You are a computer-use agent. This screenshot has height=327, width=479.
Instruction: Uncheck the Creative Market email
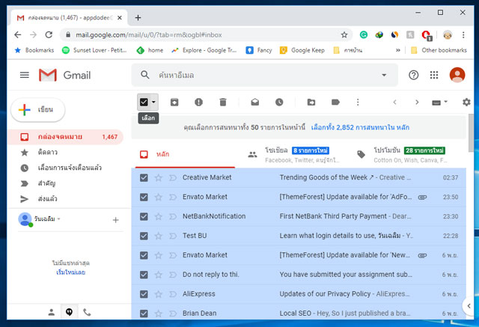(x=144, y=177)
